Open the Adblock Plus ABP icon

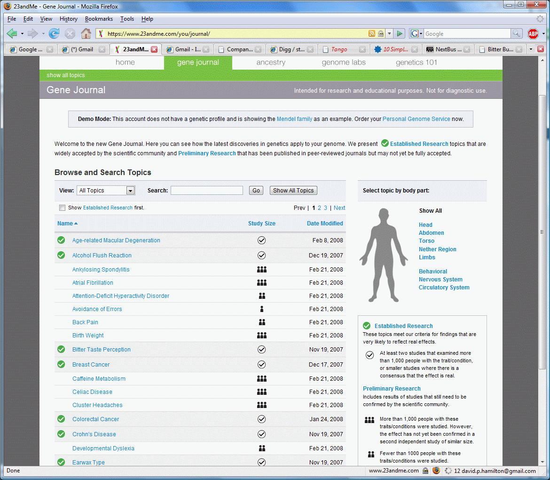(533, 34)
